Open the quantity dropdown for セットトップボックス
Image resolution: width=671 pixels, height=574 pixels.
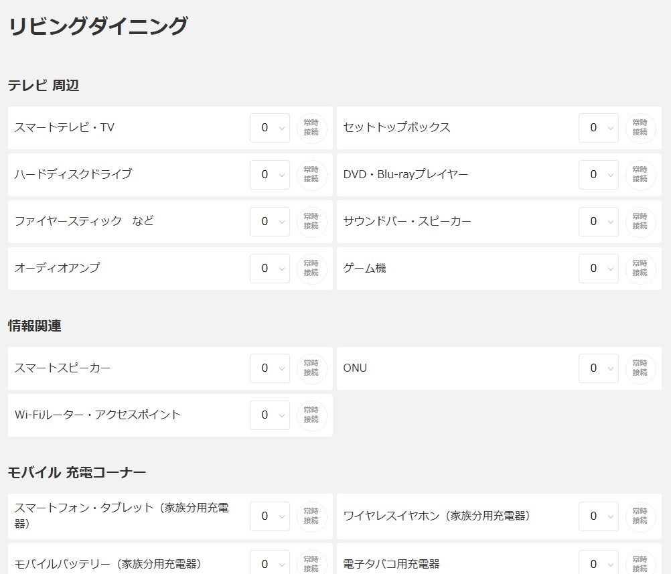click(599, 128)
